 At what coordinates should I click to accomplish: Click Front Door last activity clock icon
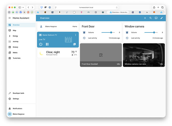pyautogui.click(x=84, y=38)
